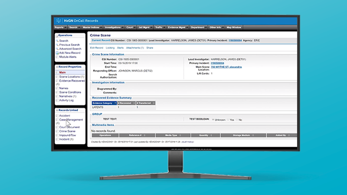Screen dimensions: 347x195
Task: Go to Scene Locations (1)
Action: pyautogui.click(x=72, y=77)
